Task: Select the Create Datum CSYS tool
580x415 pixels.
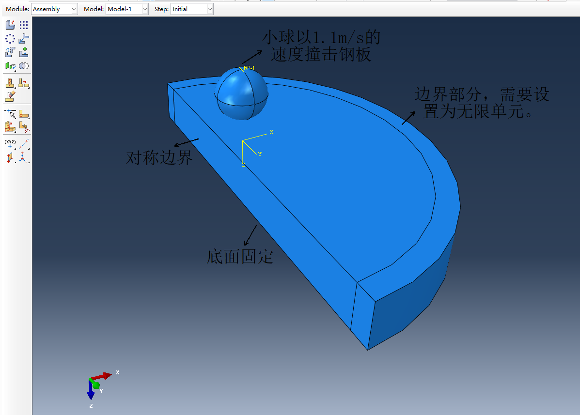Action: tap(24, 157)
